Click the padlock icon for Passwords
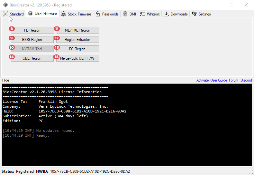The width and height of the screenshot is (254, 175). [x=98, y=14]
